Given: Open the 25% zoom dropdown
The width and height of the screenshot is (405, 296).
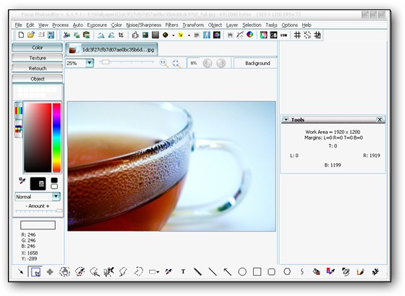Looking at the screenshot, I should click(x=90, y=63).
